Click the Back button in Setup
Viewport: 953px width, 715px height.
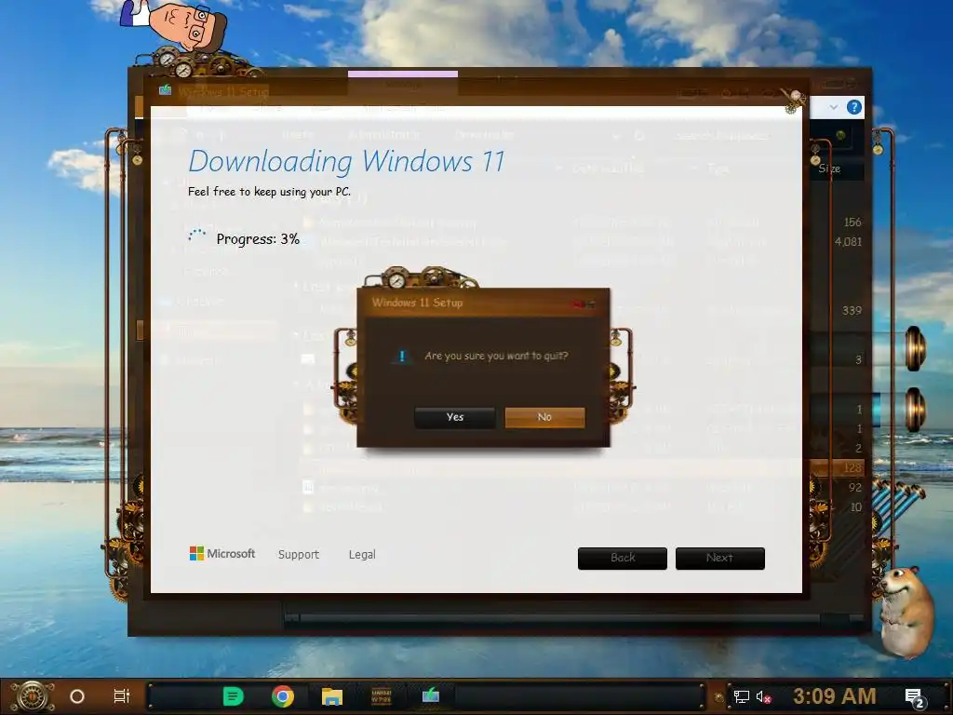[623, 559]
